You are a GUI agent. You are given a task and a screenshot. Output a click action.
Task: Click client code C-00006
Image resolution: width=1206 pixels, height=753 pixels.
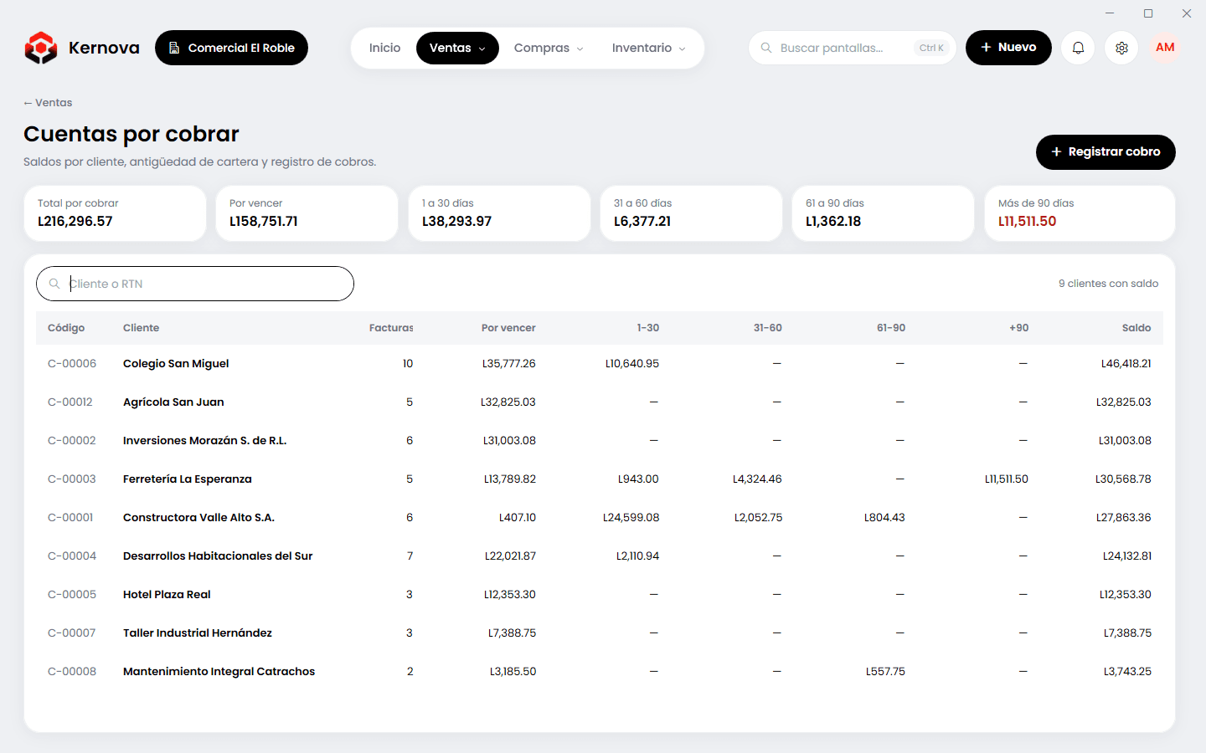(72, 364)
